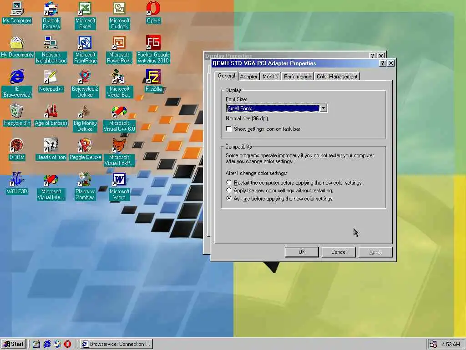
Task: Open Microsoft Visual InterDev shortcut
Action: [51, 186]
